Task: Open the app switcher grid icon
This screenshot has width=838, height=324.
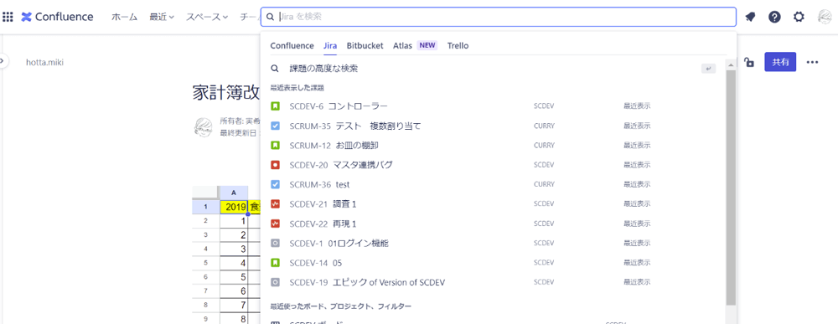Action: (x=8, y=17)
